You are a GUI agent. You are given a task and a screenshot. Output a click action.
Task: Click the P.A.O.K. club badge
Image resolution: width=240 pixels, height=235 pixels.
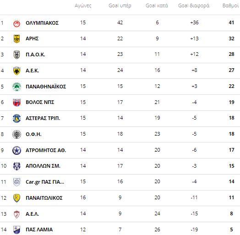16,55
